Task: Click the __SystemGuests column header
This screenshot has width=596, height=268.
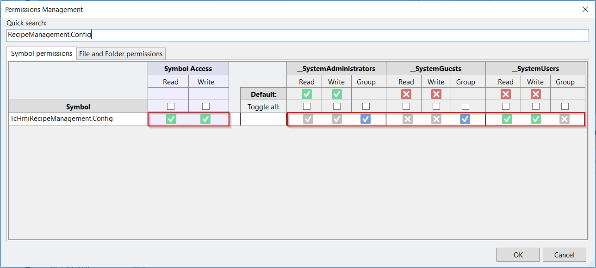Action: (x=435, y=69)
